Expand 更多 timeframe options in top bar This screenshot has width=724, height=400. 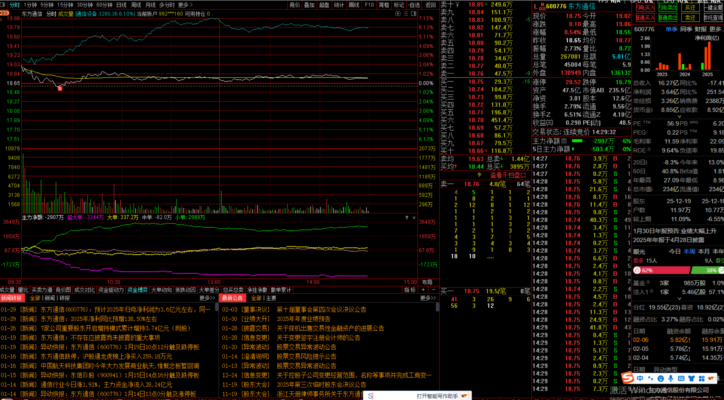(185, 5)
